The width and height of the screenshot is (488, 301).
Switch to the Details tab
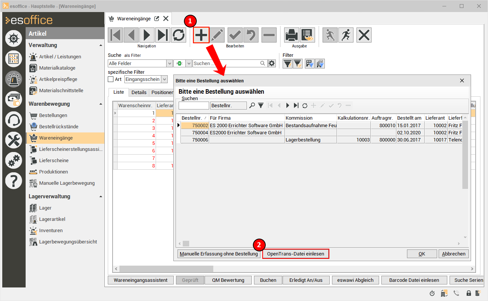pos(139,92)
